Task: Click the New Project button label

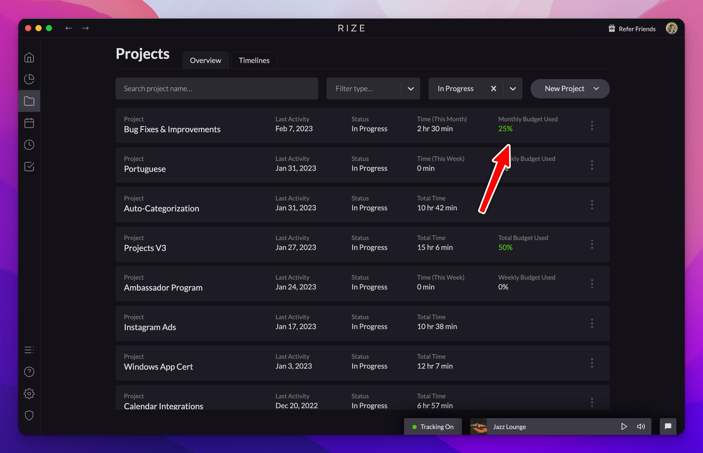Action: pyautogui.click(x=564, y=89)
